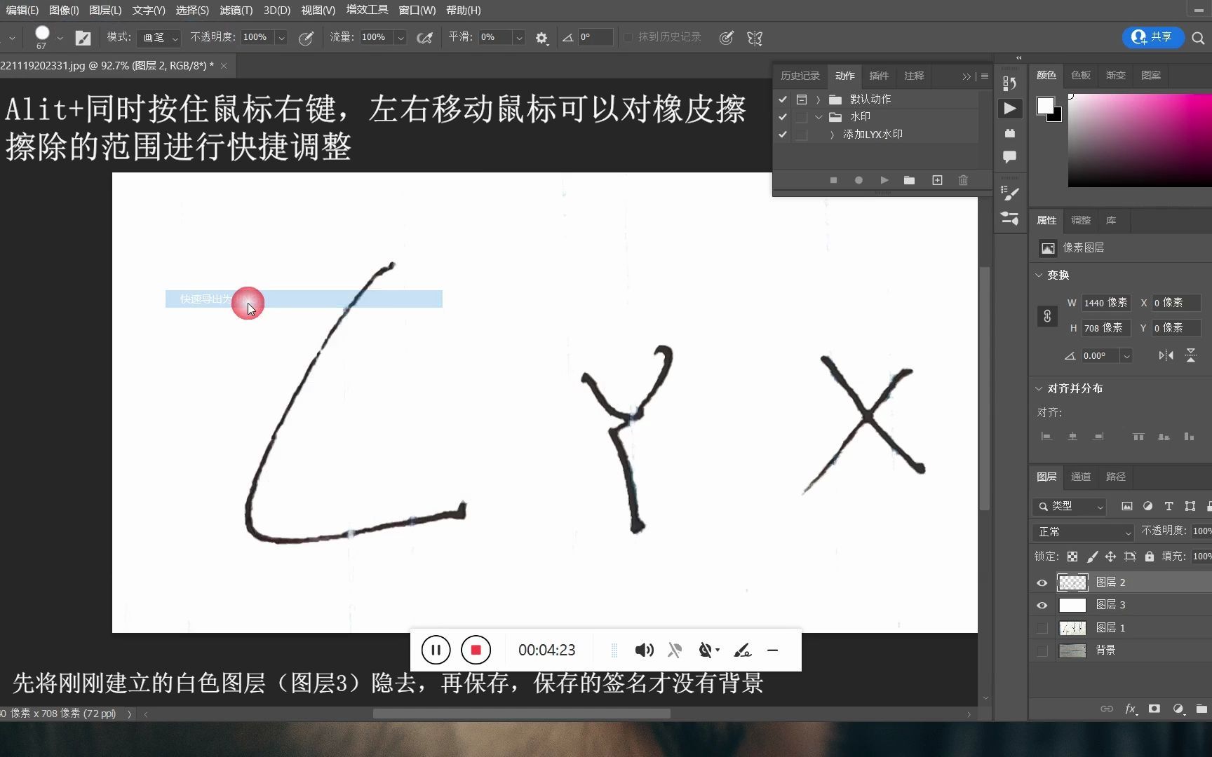Image resolution: width=1212 pixels, height=757 pixels.
Task: Expand the 默认动作 action set
Action: 818,100
